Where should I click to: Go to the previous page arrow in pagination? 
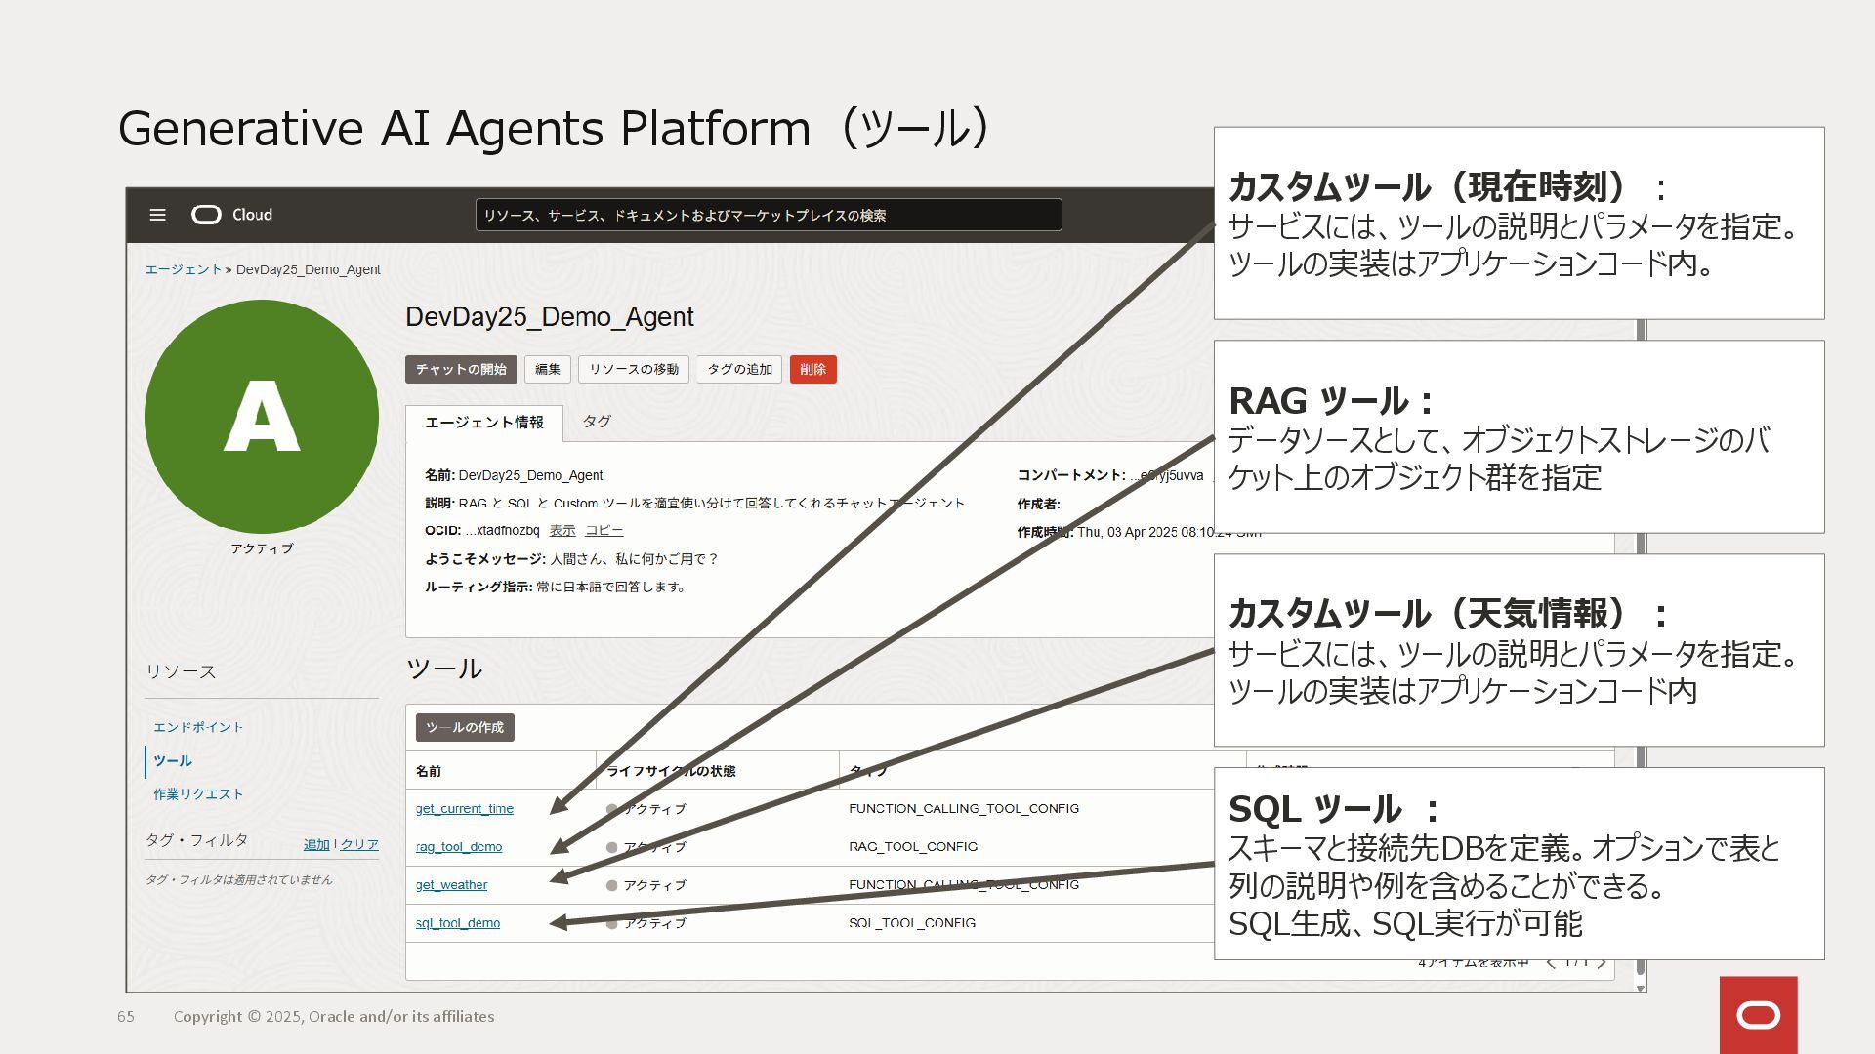[x=1551, y=963]
